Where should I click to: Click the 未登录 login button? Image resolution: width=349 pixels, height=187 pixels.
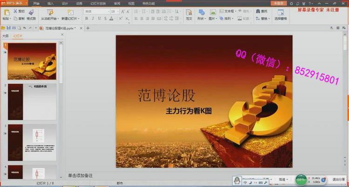click(278, 3)
